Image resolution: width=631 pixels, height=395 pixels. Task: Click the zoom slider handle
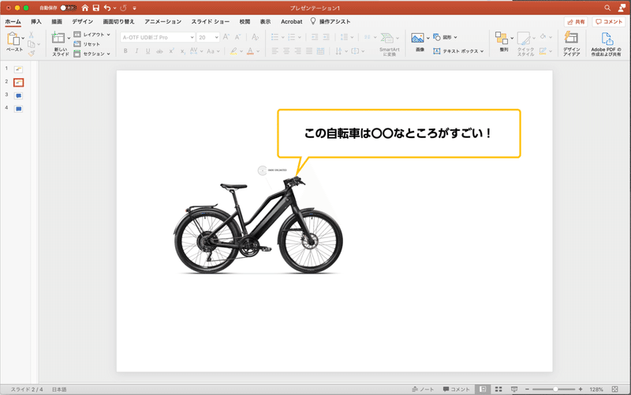[555, 389]
